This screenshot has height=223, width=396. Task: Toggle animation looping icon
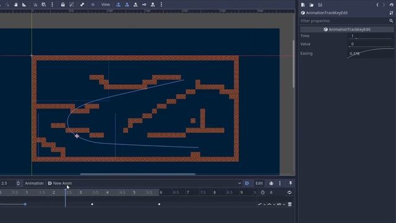pos(290,193)
